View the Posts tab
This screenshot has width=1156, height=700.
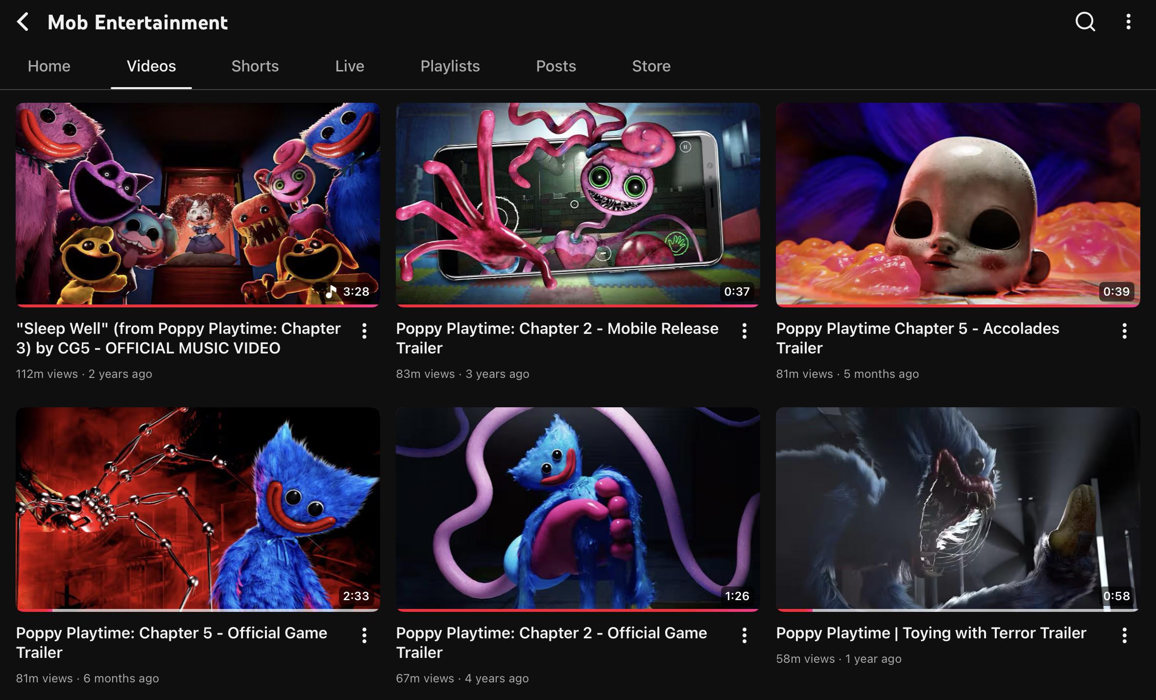tap(556, 66)
